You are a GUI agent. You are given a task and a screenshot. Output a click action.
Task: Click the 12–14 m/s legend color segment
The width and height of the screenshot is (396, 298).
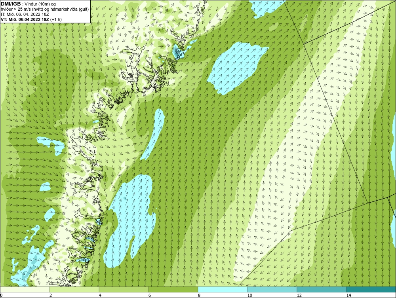(x=322, y=289)
